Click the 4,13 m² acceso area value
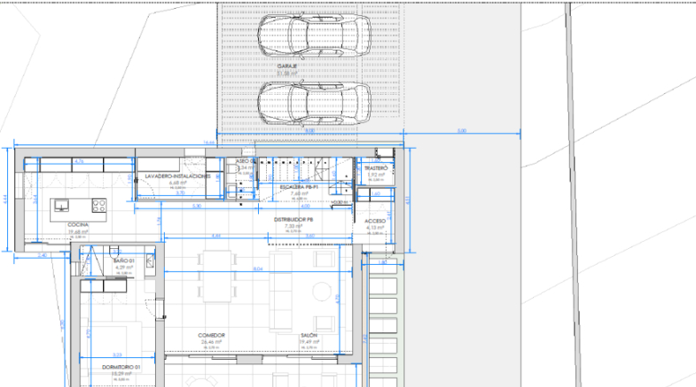 coord(375,228)
